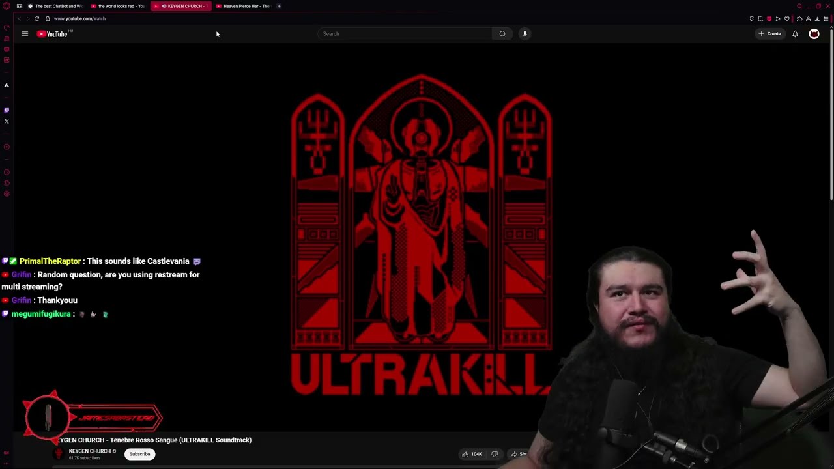Click the YouTube search field
The image size is (834, 469).
pos(405,34)
